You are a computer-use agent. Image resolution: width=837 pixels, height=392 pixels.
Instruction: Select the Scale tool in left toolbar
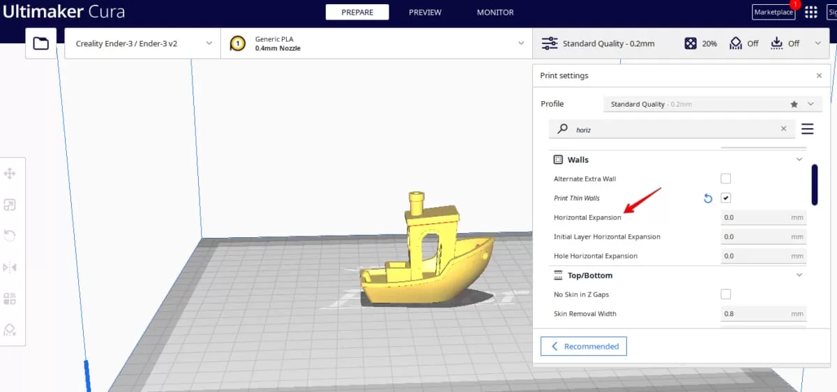(x=10, y=205)
